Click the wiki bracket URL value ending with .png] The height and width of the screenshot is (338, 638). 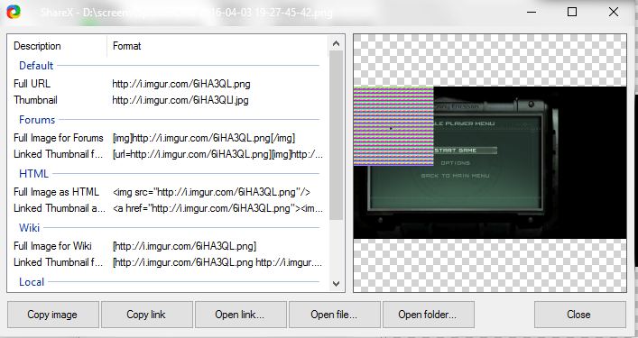click(184, 246)
